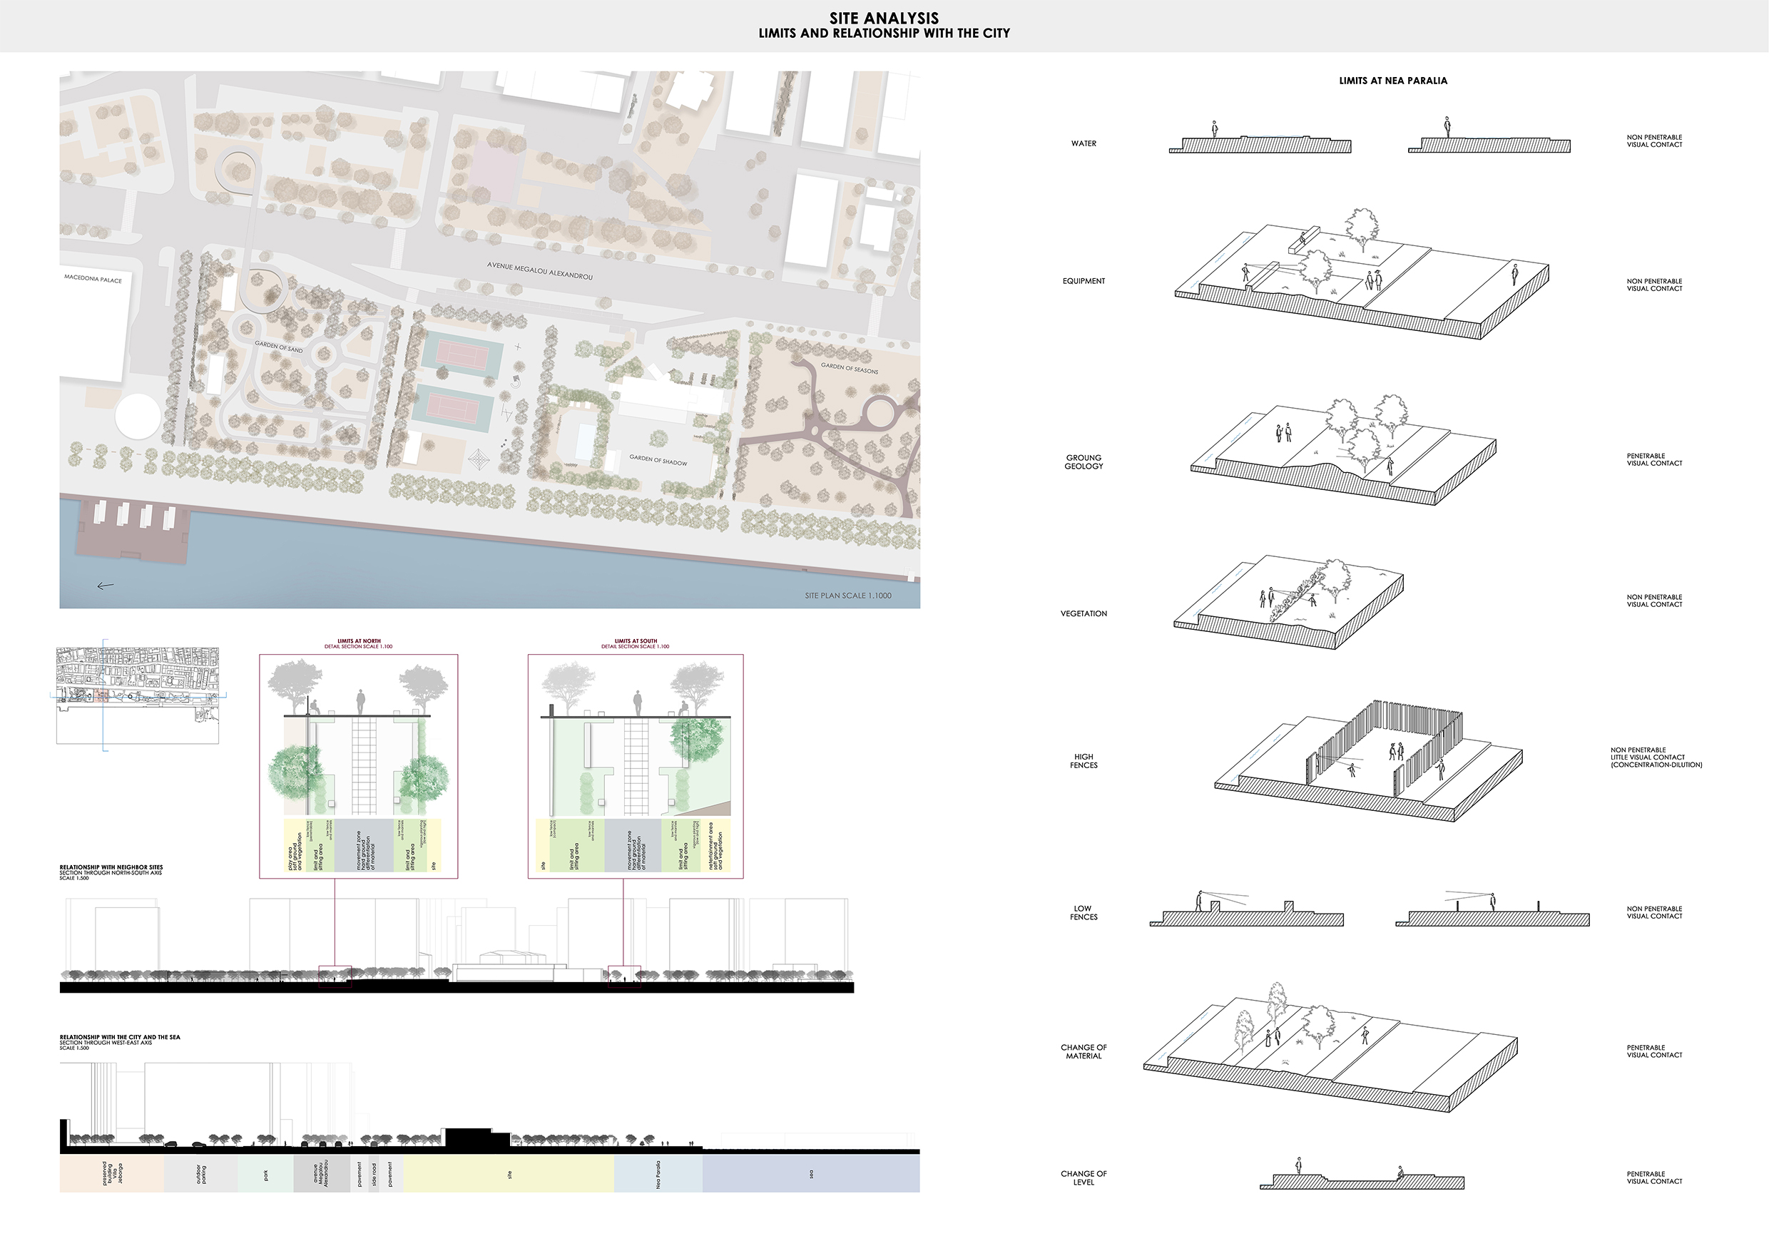Select the 'HIGH FENCES' limit label
The height and width of the screenshot is (1251, 1769).
coord(1084,761)
